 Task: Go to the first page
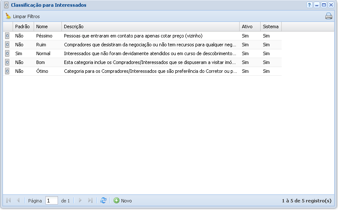click(x=8, y=201)
